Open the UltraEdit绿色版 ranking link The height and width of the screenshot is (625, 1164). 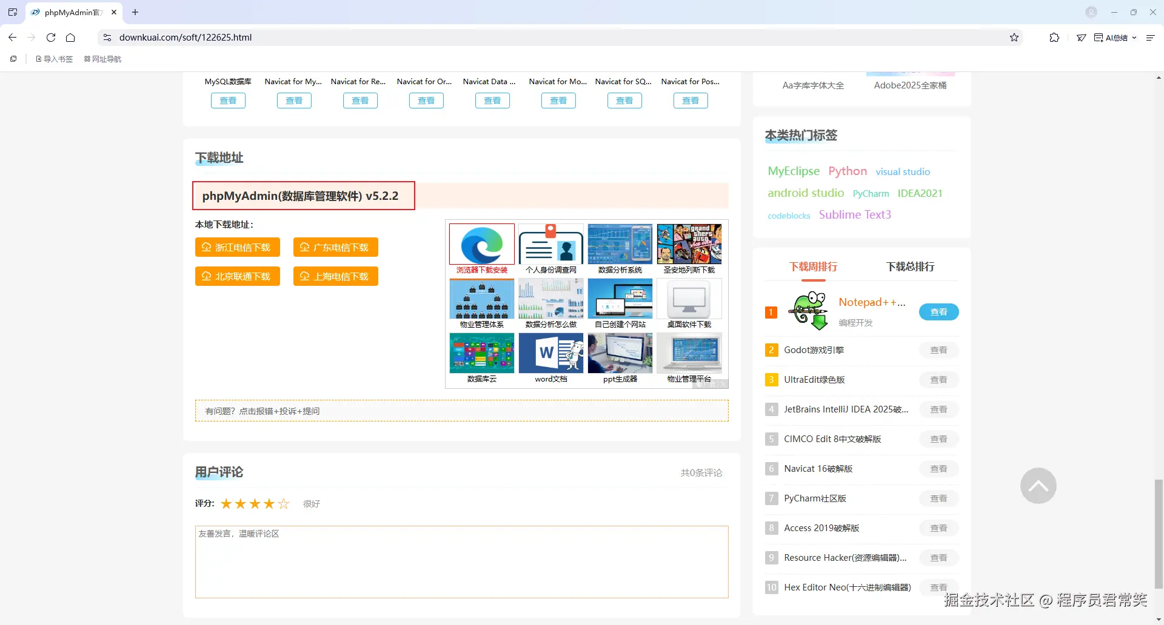coord(814,380)
